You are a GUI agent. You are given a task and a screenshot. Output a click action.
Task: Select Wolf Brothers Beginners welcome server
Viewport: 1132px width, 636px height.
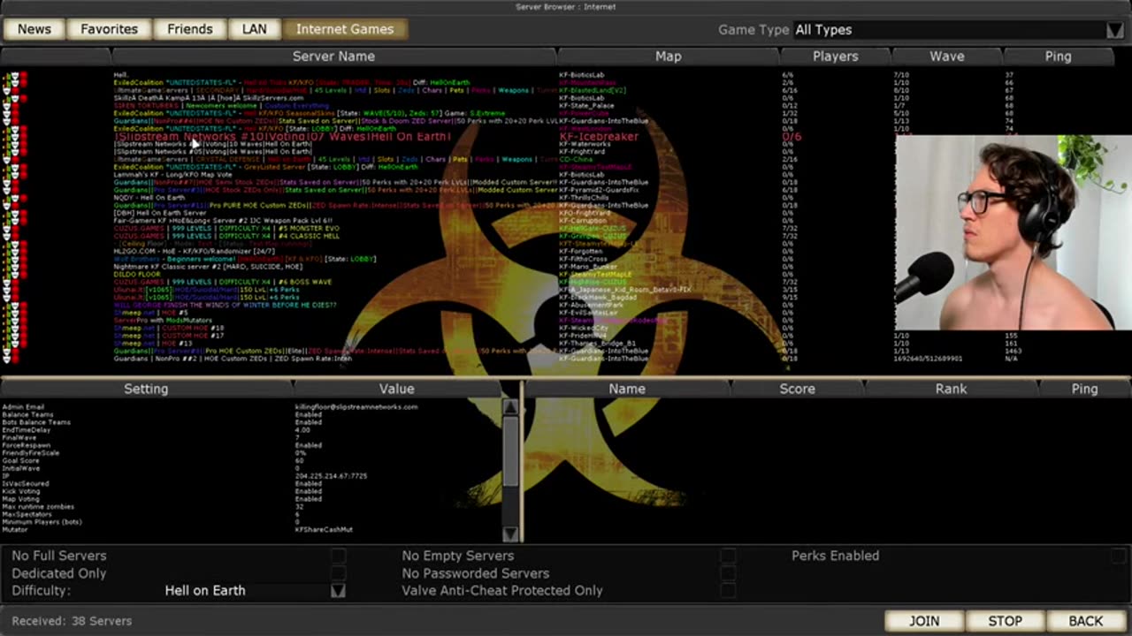[x=244, y=259]
